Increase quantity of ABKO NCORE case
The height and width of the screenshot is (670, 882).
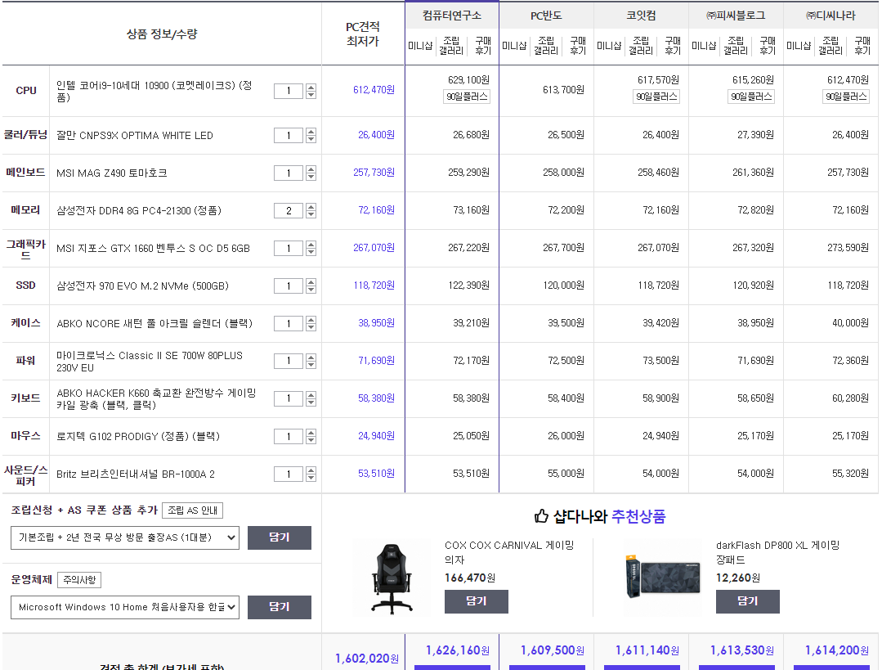click(x=311, y=320)
